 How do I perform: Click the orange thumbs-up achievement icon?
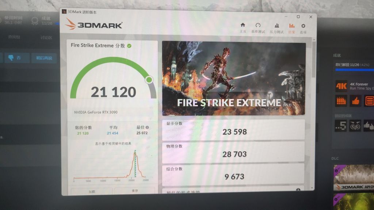click(355, 101)
